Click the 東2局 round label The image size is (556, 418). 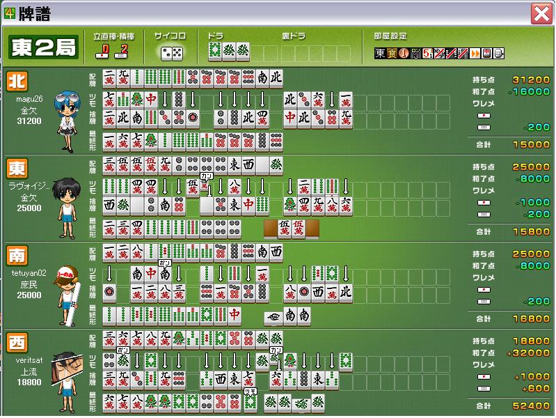point(43,47)
